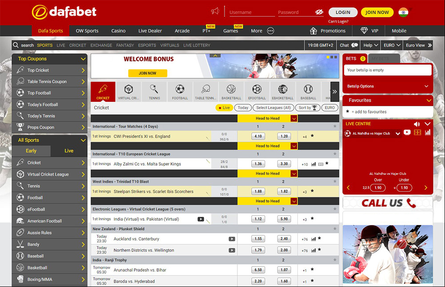The width and height of the screenshot is (445, 287).
Task: Toggle the EURO odds format pill
Action: tap(330, 108)
